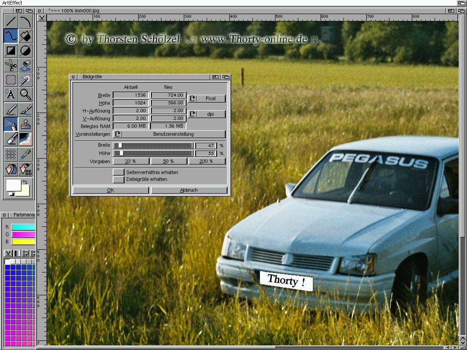
Task: Swap foreground and background colors
Action: click(26, 182)
